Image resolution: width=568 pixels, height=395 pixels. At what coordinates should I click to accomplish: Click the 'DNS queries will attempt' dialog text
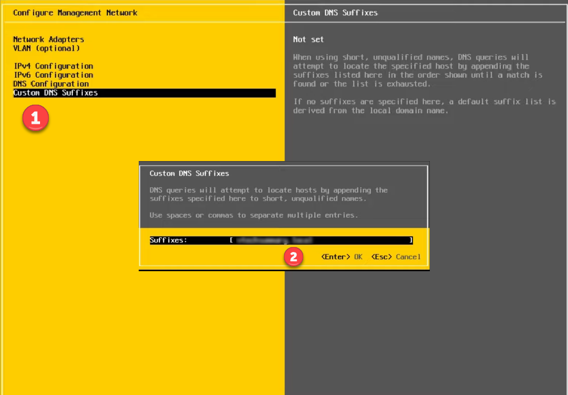(269, 194)
